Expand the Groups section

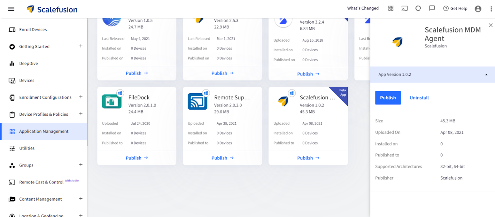pyautogui.click(x=81, y=165)
